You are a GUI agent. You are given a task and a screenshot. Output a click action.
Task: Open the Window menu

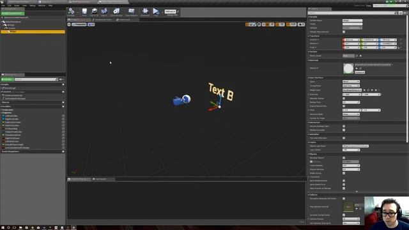click(x=42, y=6)
